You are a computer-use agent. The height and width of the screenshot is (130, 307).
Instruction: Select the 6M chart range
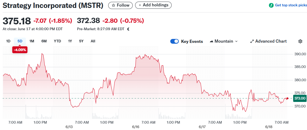point(44,41)
